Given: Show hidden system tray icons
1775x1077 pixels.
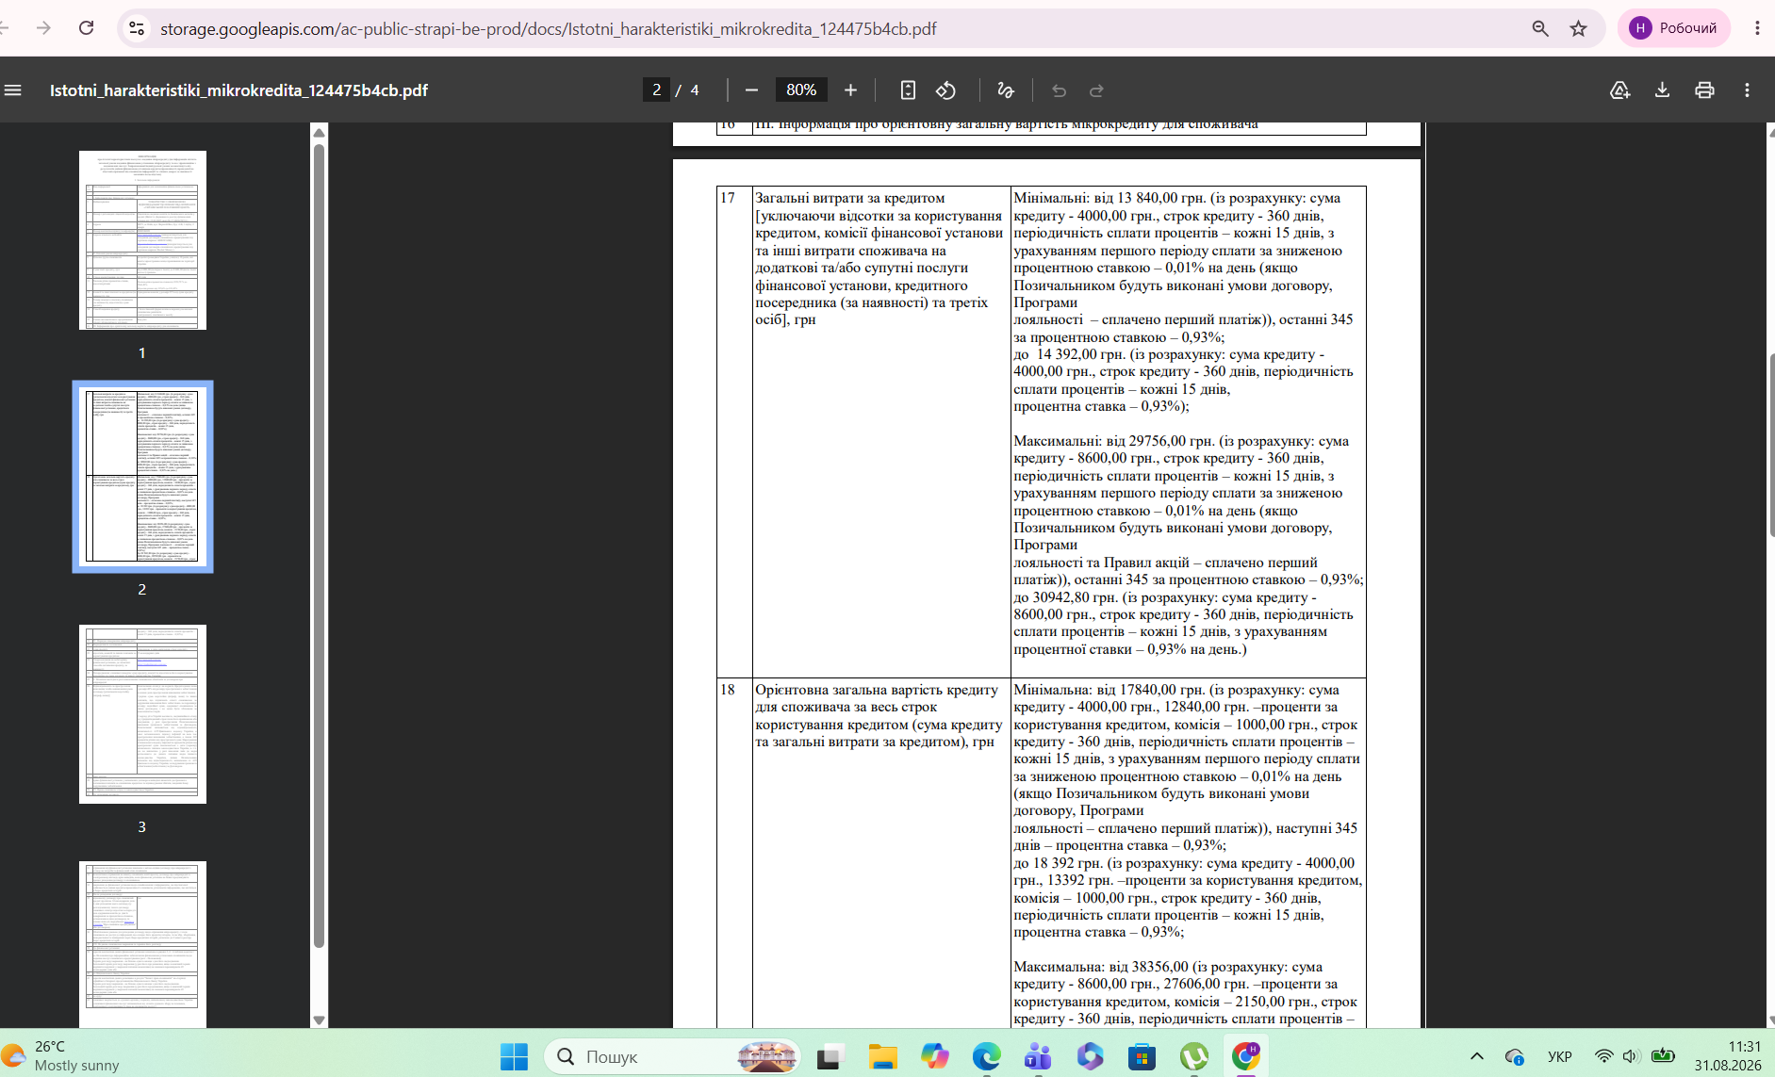Looking at the screenshot, I should (x=1476, y=1056).
